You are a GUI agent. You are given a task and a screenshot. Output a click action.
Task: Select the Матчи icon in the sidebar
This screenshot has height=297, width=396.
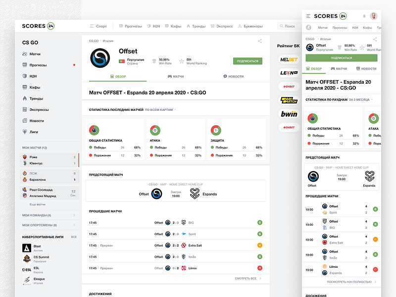coord(25,54)
